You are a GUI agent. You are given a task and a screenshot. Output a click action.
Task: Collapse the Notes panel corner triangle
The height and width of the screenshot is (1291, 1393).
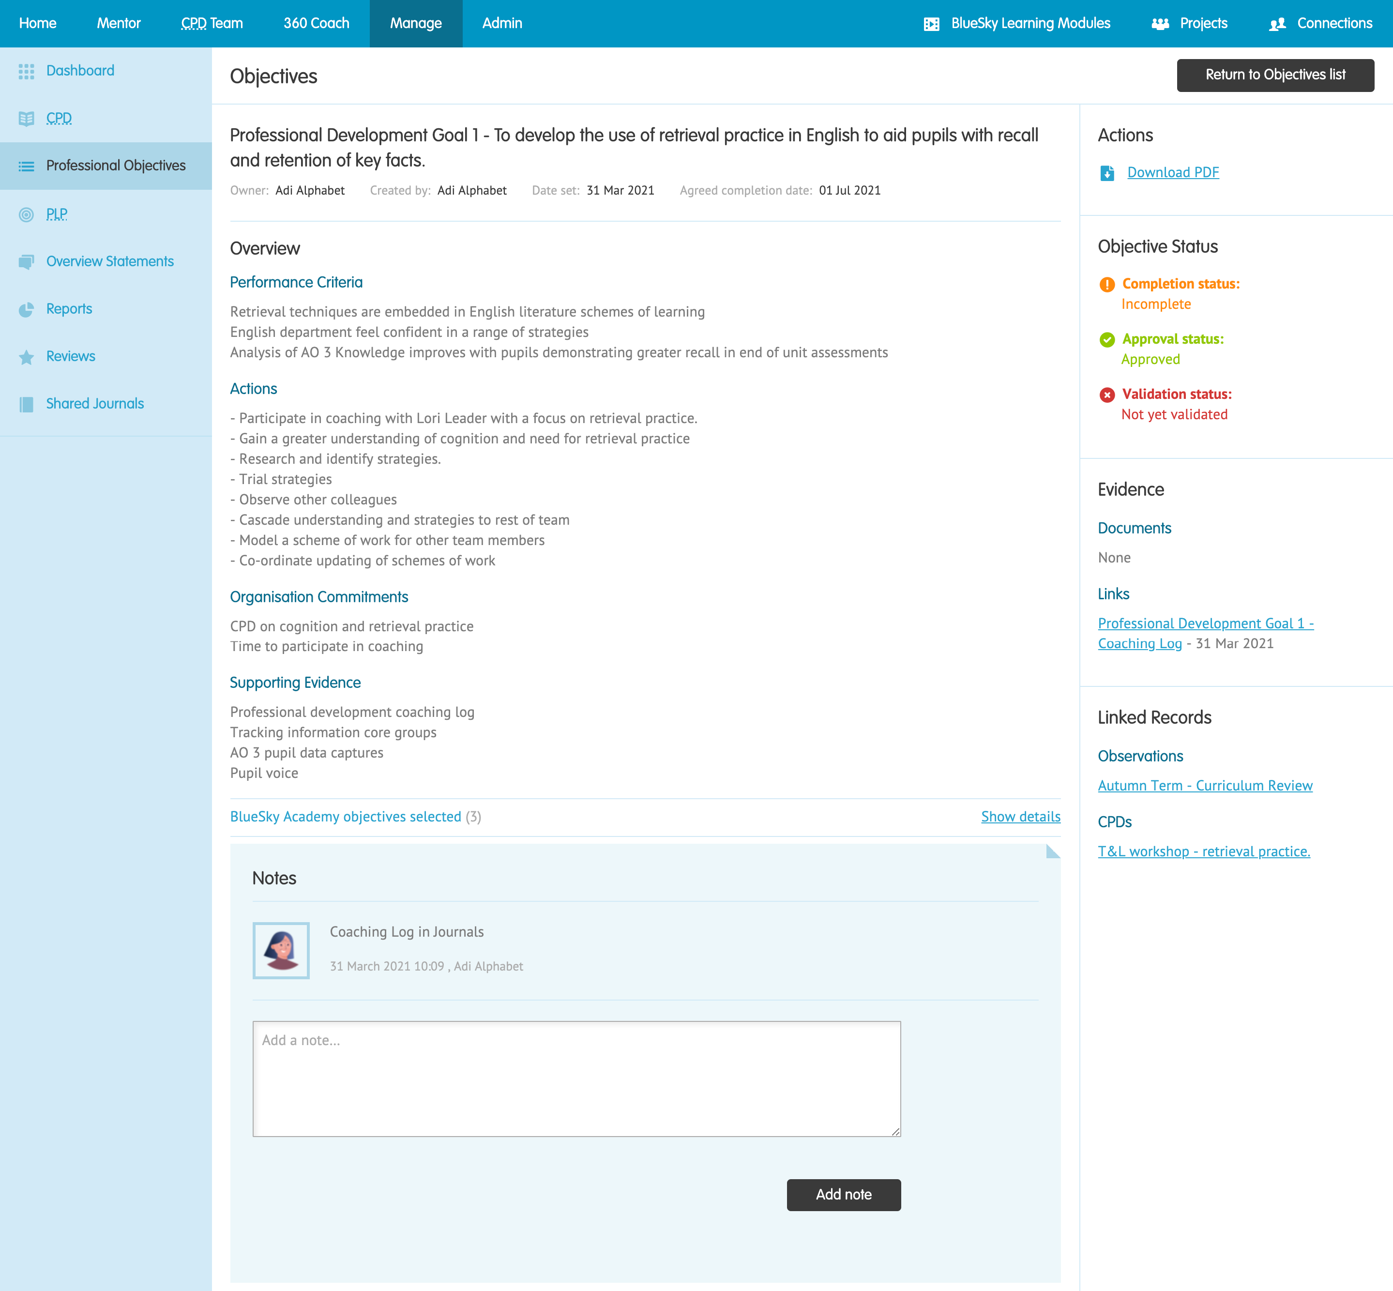[1054, 850]
